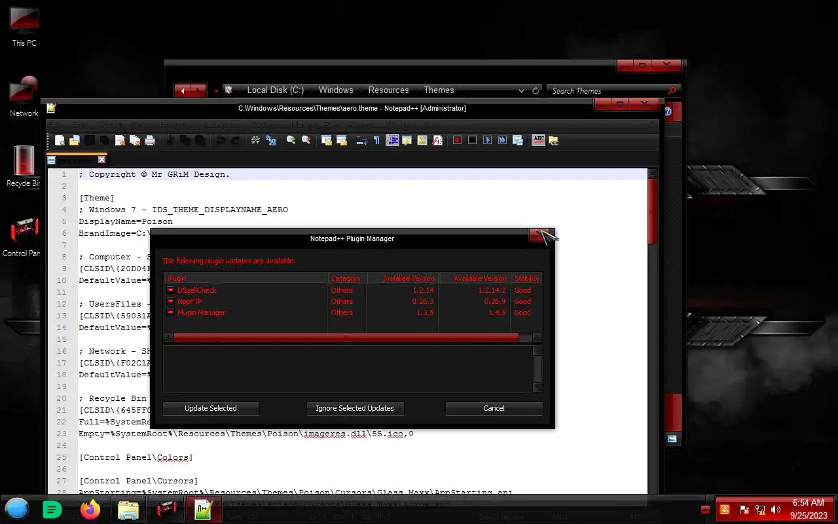This screenshot has width=838, height=524.
Task: Click Run Macro Multiple Times icon
Action: 502,140
